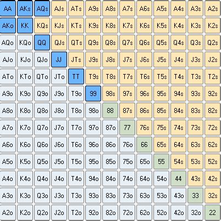Select the ATo offsuit cell
Screen dimensions: 221x221
8,76
